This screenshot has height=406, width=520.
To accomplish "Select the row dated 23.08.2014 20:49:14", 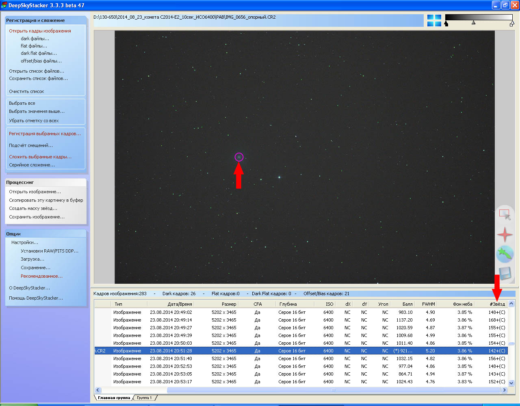I will pyautogui.click(x=171, y=320).
